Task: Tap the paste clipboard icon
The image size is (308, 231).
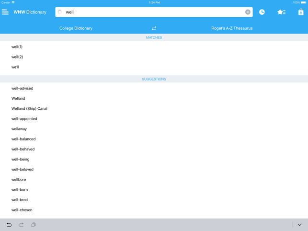Action: (34, 224)
